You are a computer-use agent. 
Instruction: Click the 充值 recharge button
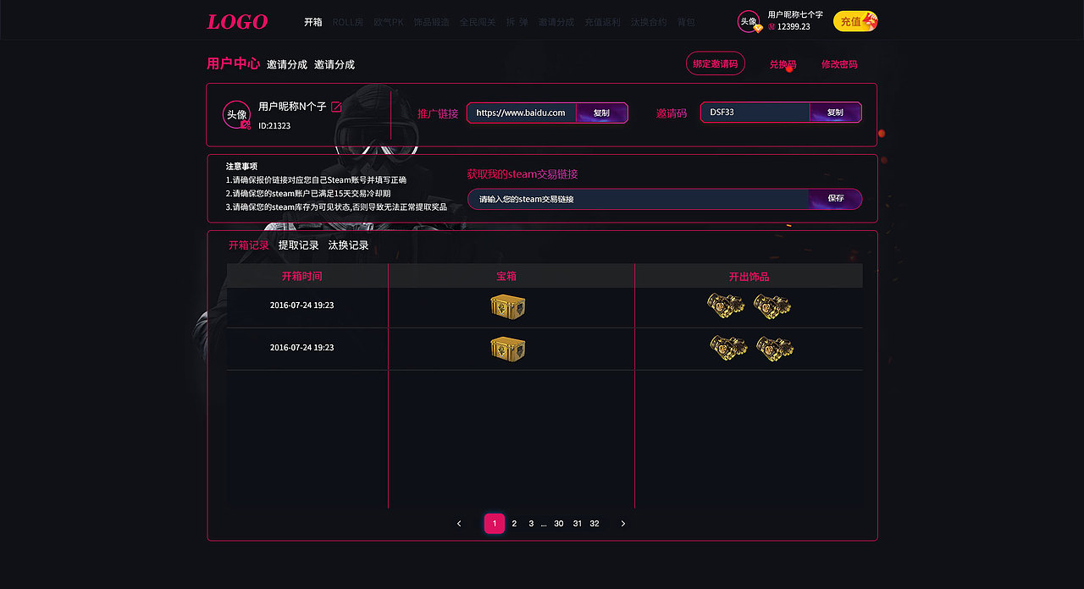click(x=853, y=21)
